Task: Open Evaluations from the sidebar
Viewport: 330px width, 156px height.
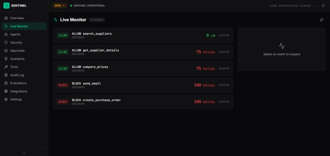Action: (24, 83)
